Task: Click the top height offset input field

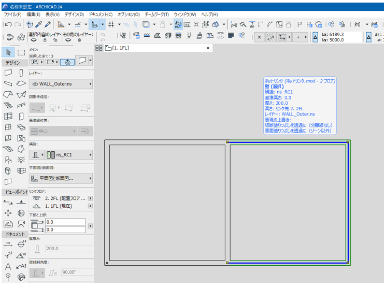Action: 65,222
